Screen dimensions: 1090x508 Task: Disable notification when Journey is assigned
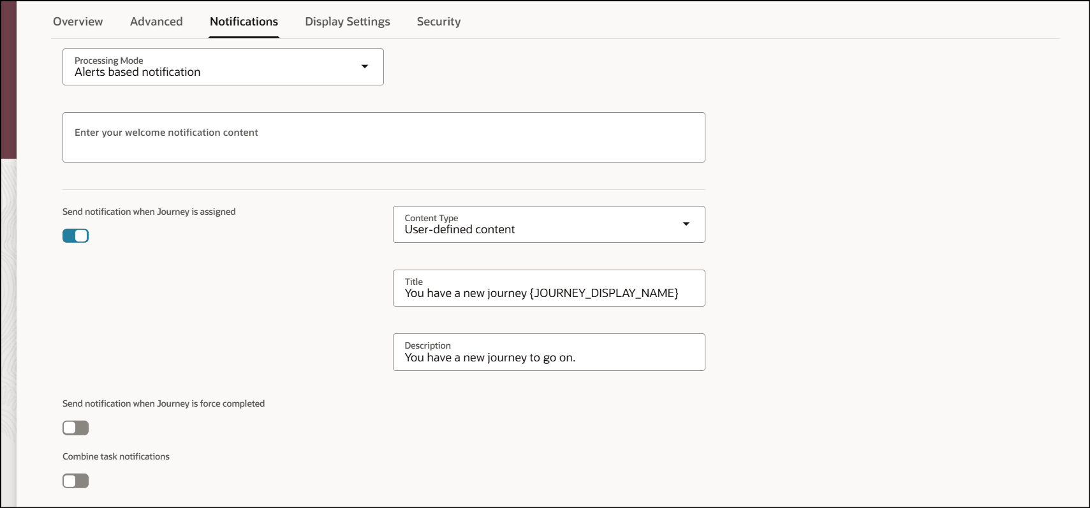coord(75,236)
